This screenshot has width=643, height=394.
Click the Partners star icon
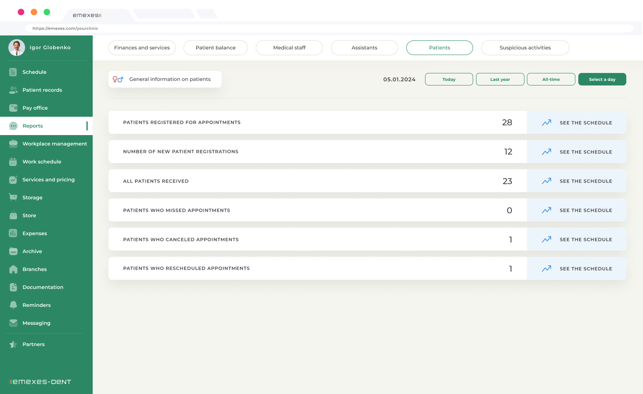coord(13,344)
